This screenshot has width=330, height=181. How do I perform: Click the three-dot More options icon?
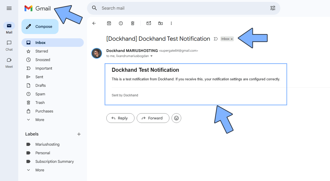click(171, 23)
